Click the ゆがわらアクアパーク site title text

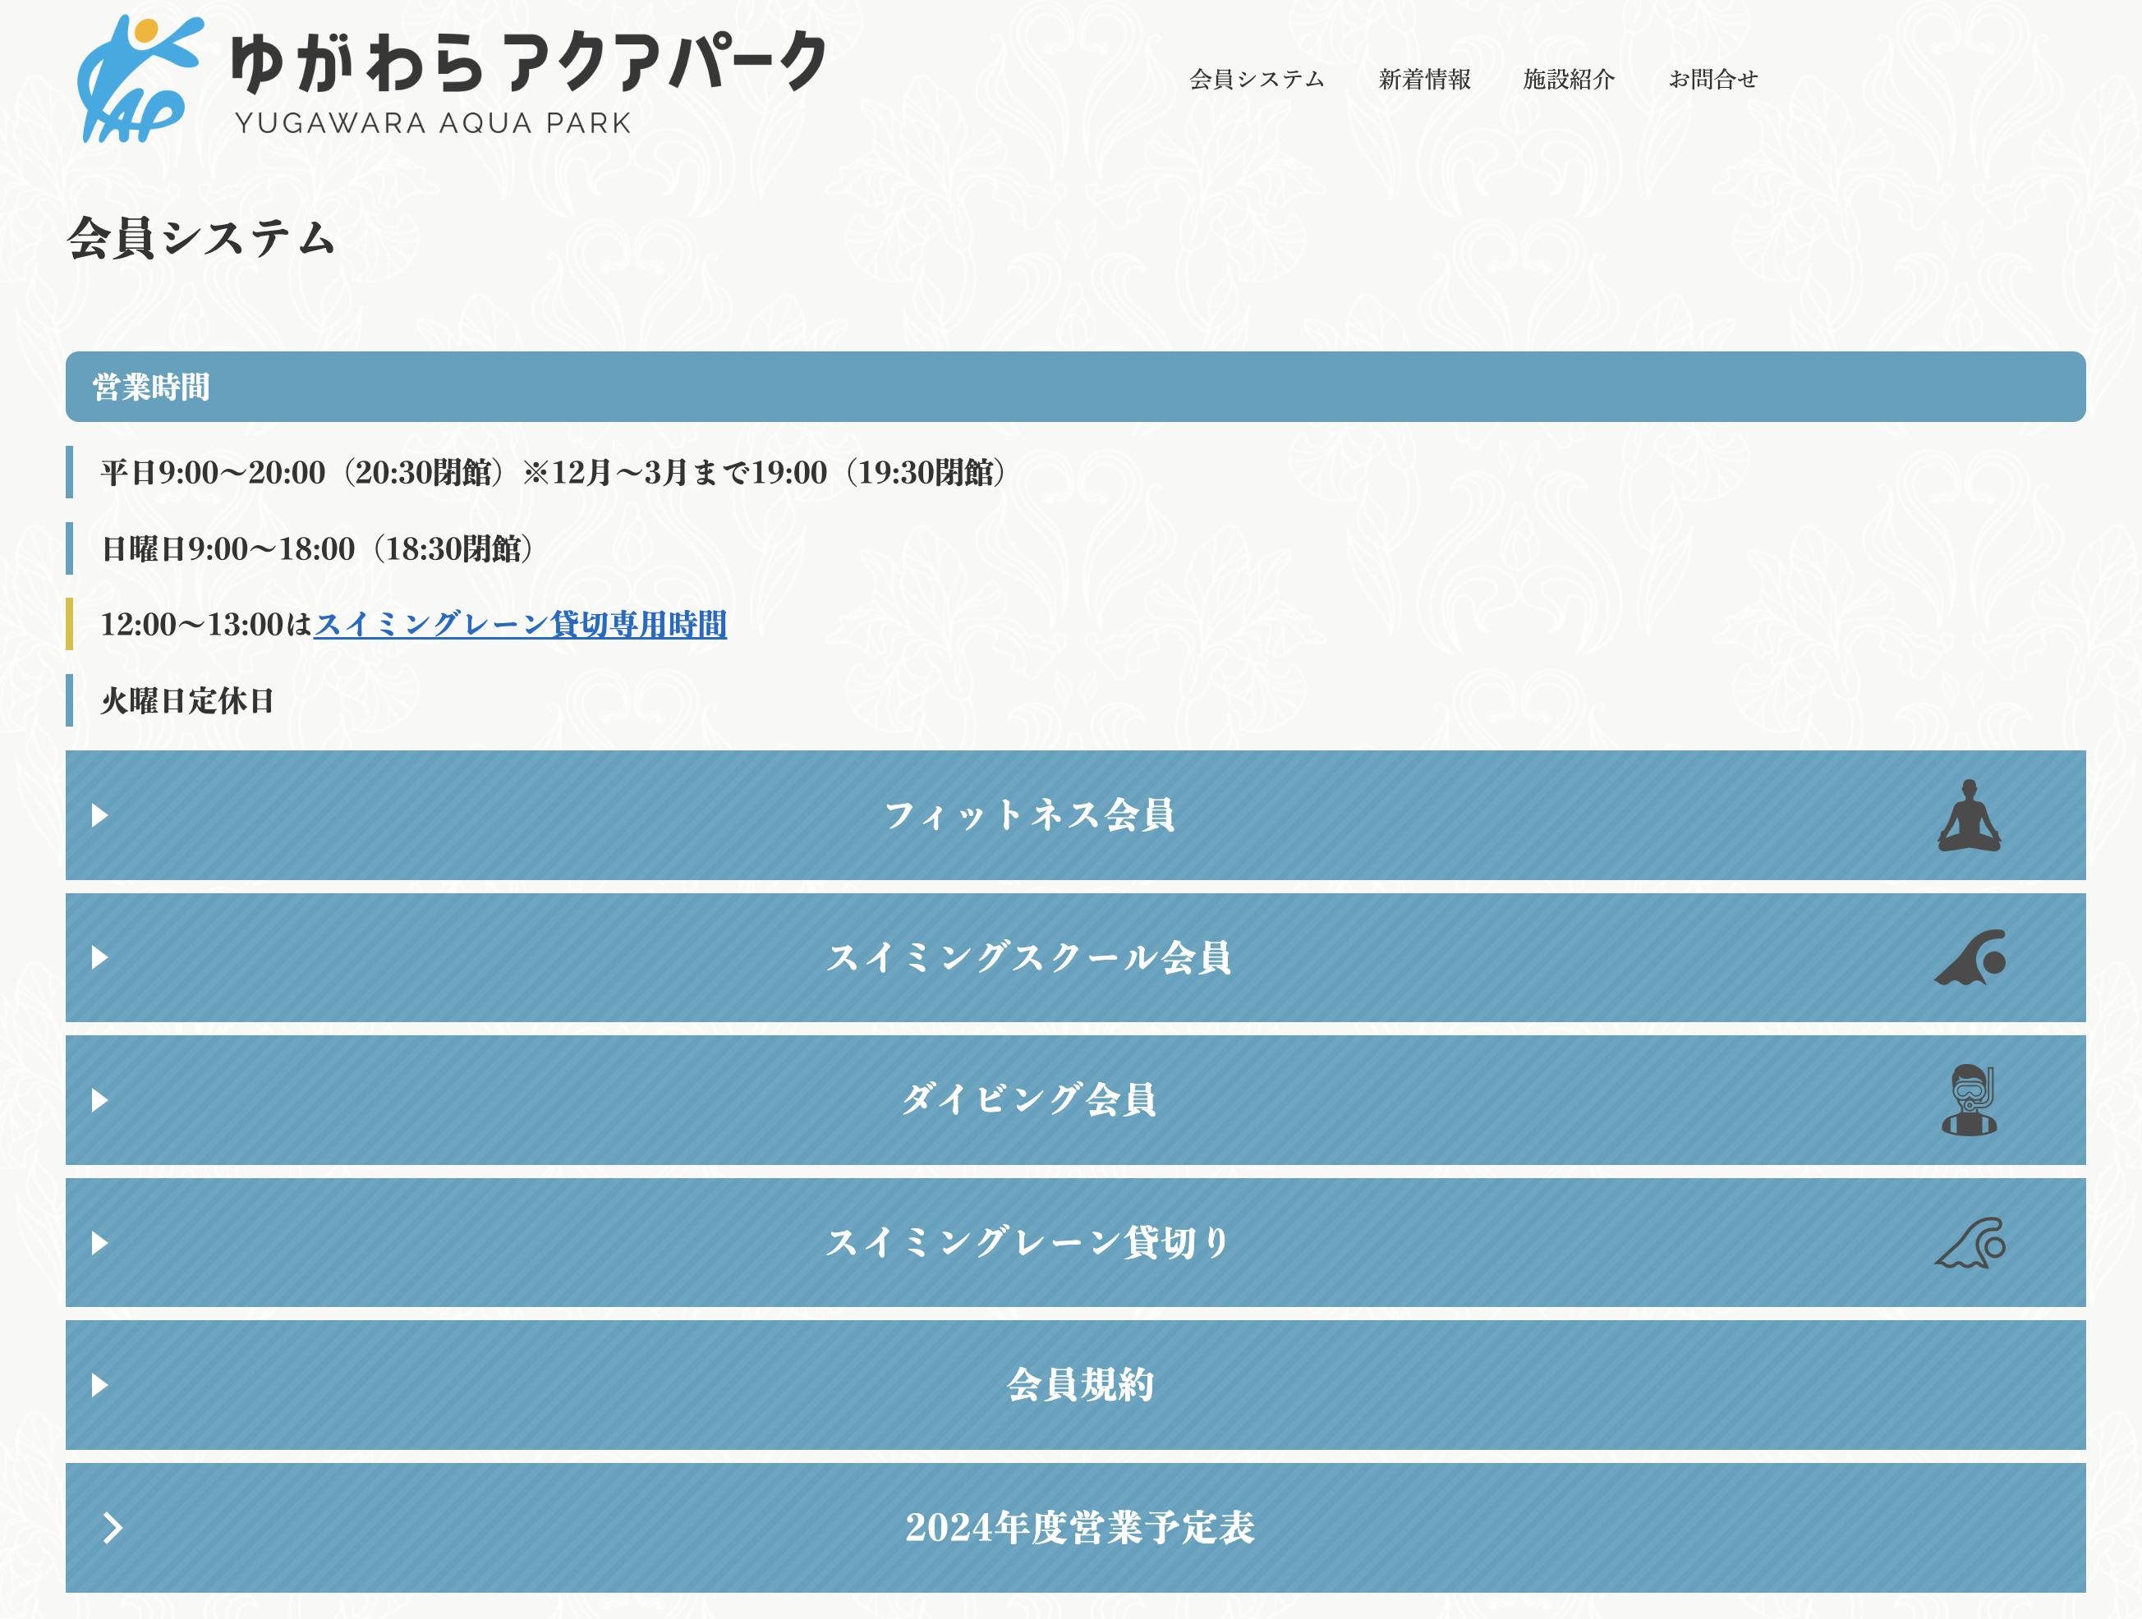pos(529,62)
